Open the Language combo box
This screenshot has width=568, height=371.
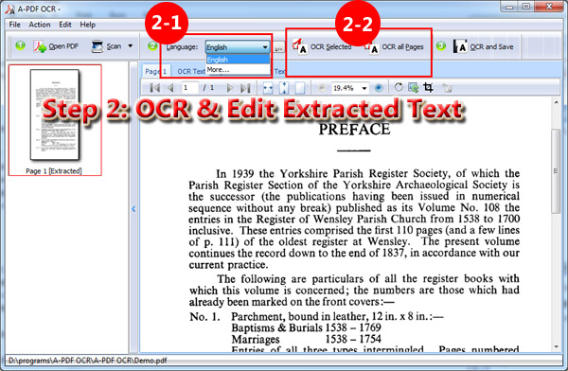pyautogui.click(x=238, y=47)
